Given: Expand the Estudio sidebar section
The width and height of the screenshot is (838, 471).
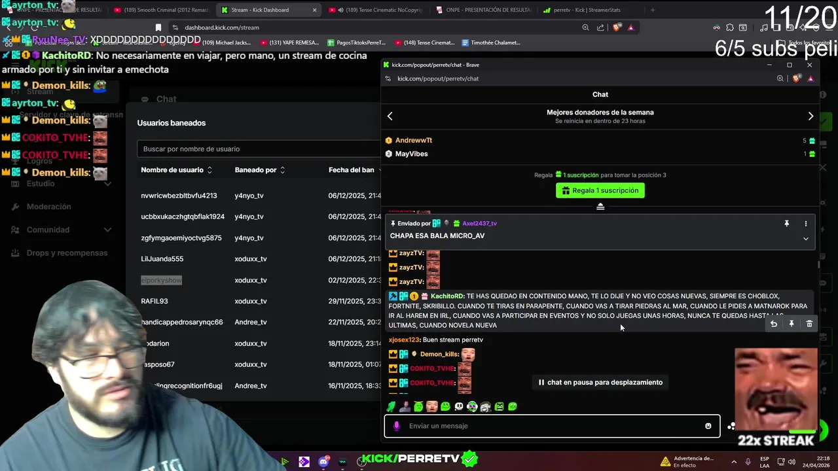Looking at the screenshot, I should point(60,184).
